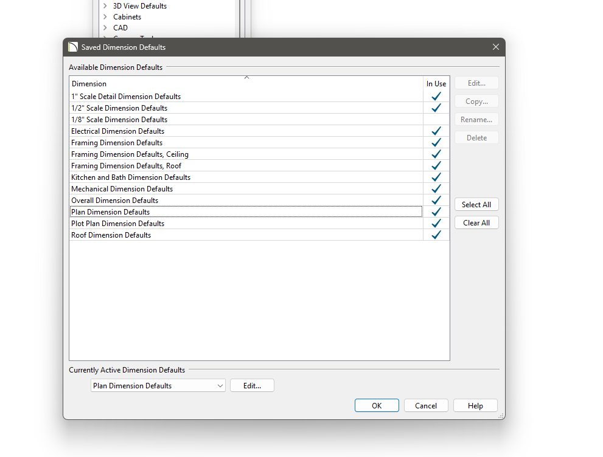Select Plot Plan Dimension Defaults entry
This screenshot has height=457, width=603.
pos(117,224)
